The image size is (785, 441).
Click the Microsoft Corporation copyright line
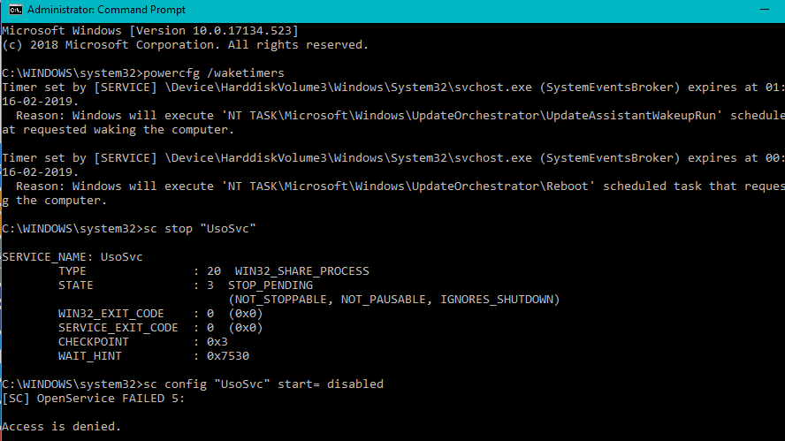tap(186, 45)
